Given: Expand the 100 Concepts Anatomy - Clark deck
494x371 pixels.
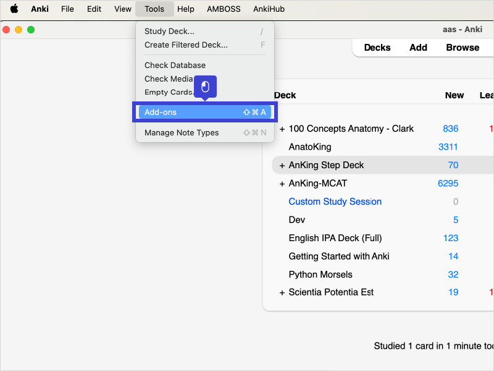Looking at the screenshot, I should click(282, 129).
